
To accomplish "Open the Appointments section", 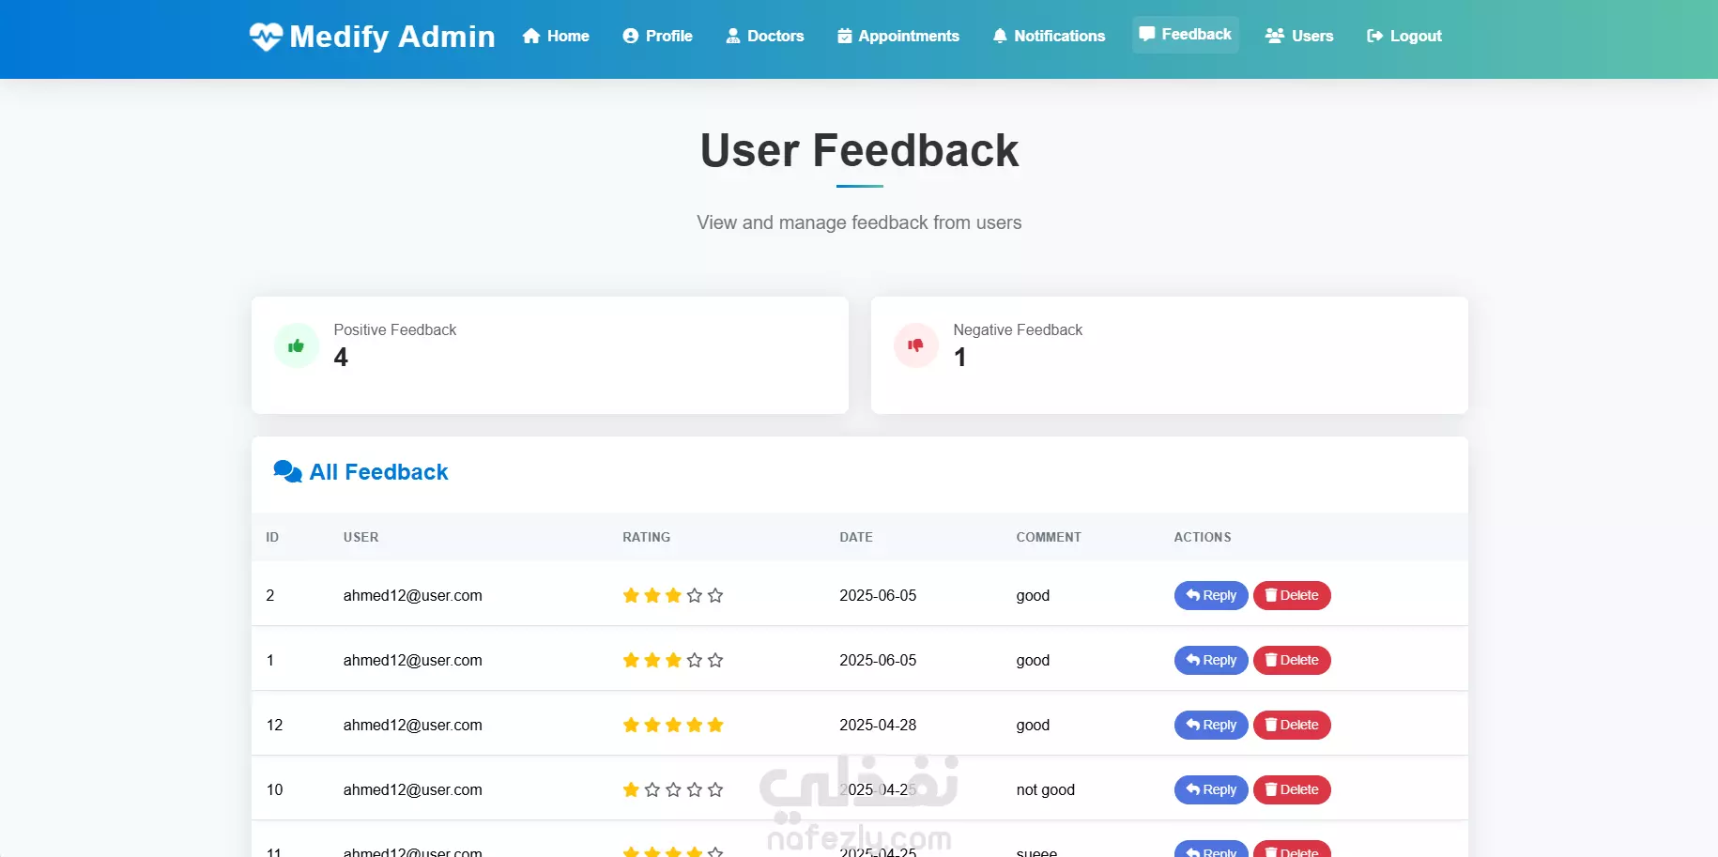I will [898, 36].
